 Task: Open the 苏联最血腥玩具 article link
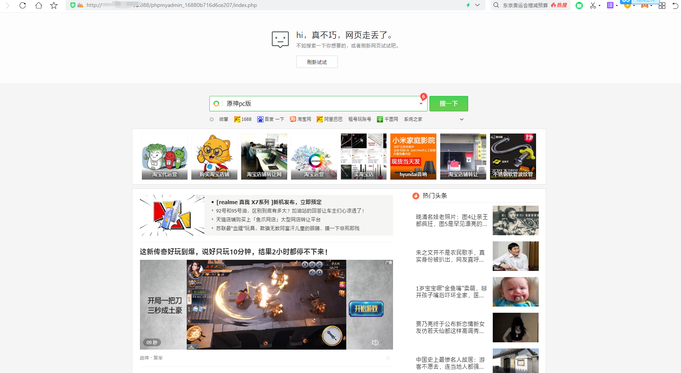tap(288, 228)
